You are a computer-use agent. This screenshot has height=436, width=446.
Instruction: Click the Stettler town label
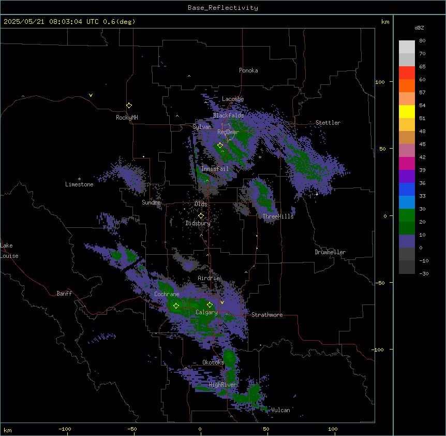[328, 123]
